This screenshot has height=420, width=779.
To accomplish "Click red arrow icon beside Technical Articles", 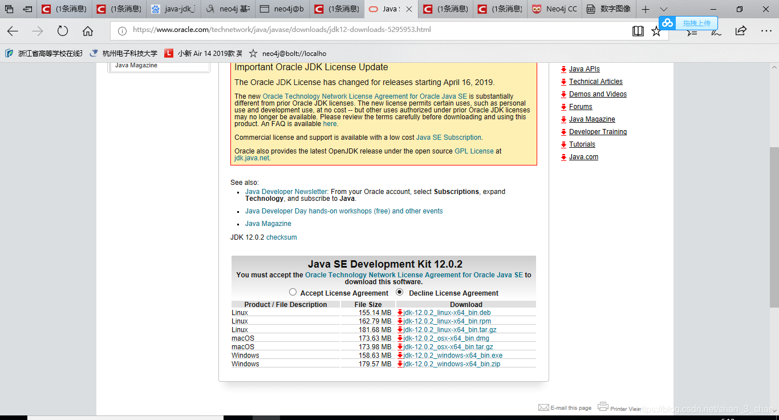I will point(563,82).
